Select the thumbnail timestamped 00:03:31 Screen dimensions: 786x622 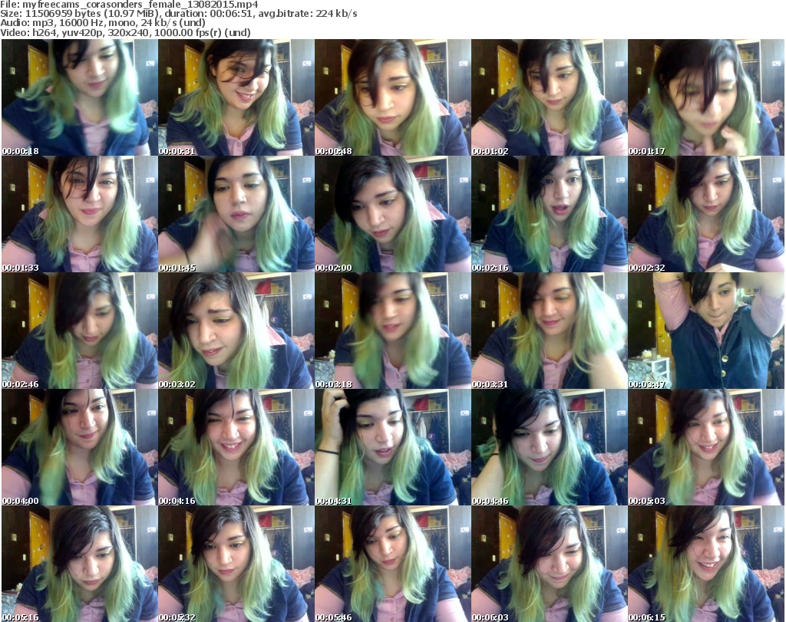(549, 331)
